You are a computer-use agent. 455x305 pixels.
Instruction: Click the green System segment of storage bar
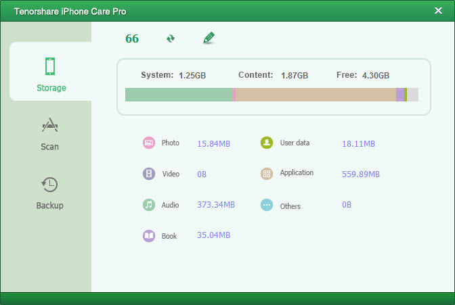click(x=179, y=95)
